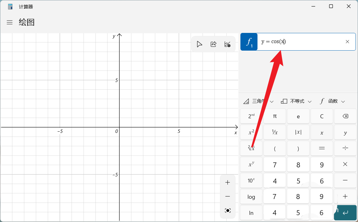
Task: Zoom in on the graph
Action: pos(228,183)
